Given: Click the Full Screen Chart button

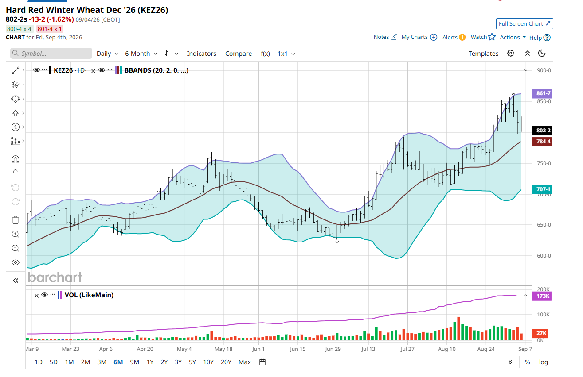Looking at the screenshot, I should (524, 24).
